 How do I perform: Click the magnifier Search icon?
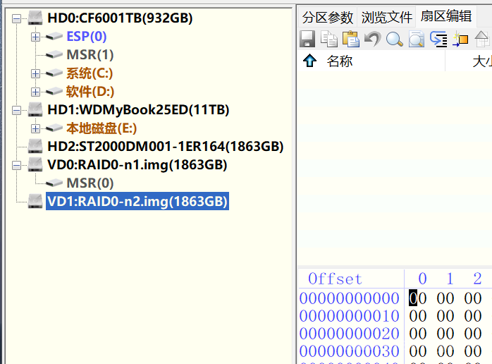pyautogui.click(x=394, y=40)
